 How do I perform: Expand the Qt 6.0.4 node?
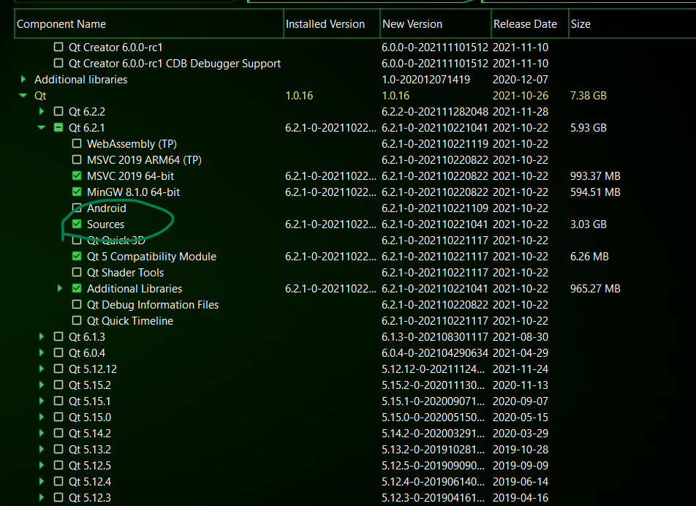42,352
